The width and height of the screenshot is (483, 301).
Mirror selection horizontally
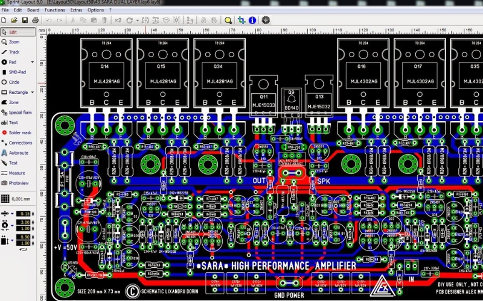tap(145, 20)
